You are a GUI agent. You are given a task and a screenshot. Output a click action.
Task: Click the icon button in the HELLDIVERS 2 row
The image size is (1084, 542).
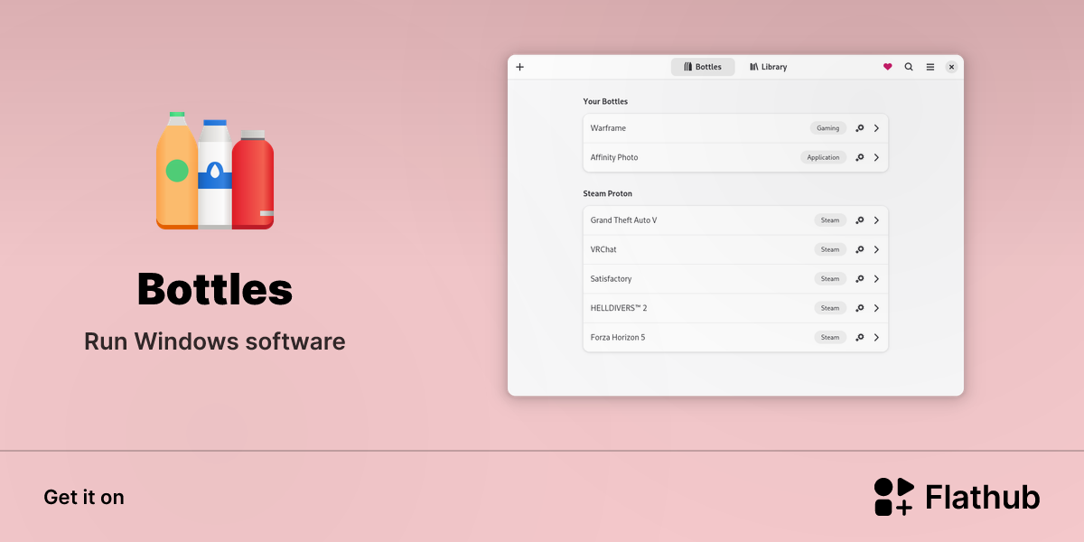click(860, 308)
